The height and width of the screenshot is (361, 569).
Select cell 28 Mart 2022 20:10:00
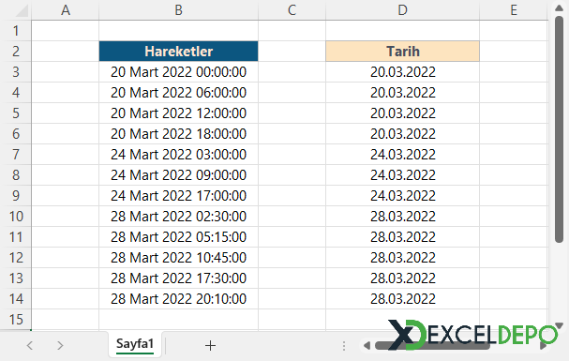click(x=178, y=299)
